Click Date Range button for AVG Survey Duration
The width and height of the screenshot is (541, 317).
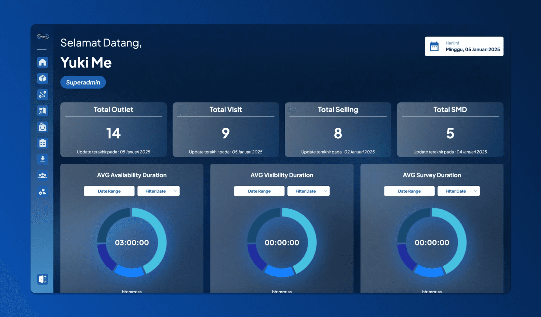pos(409,191)
